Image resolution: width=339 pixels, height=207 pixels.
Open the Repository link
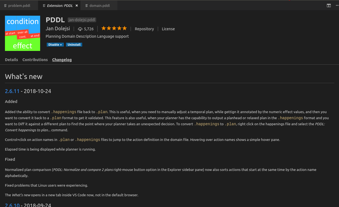(x=144, y=29)
